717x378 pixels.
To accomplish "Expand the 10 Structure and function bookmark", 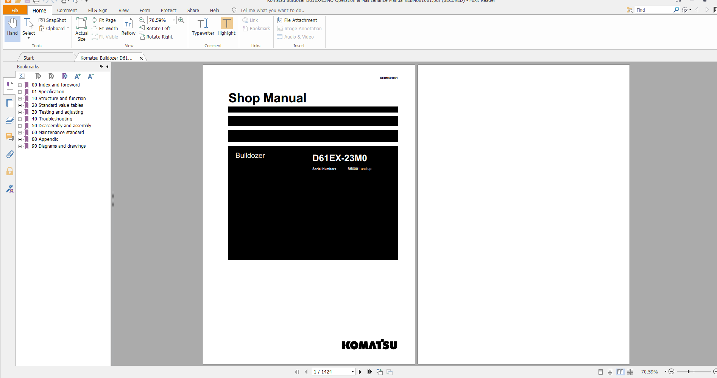I will (x=20, y=99).
